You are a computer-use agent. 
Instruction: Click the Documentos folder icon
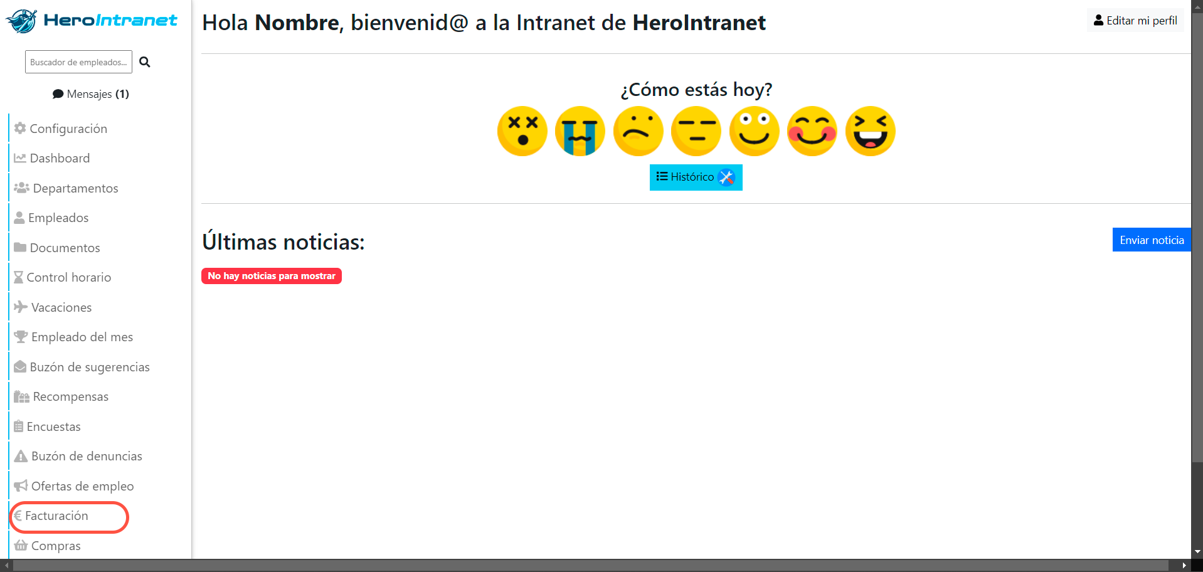[20, 247]
